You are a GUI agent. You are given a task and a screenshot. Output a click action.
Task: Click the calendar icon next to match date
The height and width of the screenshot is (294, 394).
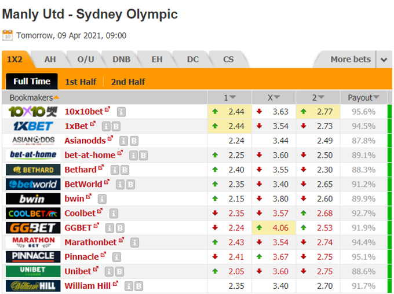pos(8,35)
